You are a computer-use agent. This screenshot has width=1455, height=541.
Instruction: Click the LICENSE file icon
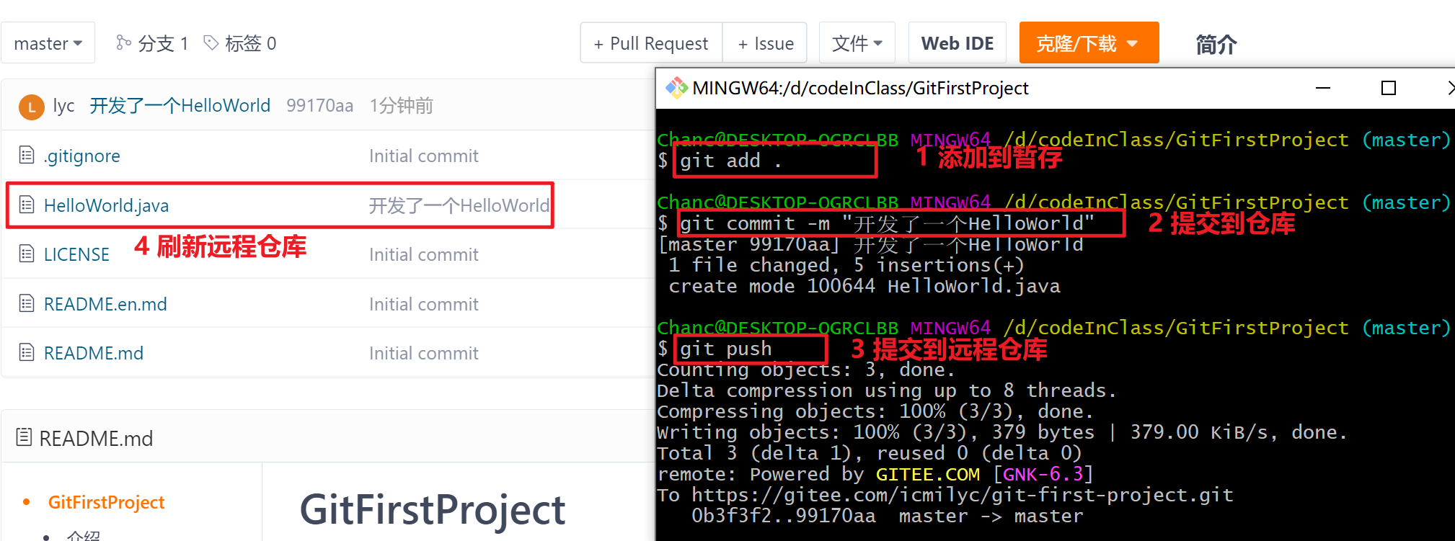(x=27, y=254)
